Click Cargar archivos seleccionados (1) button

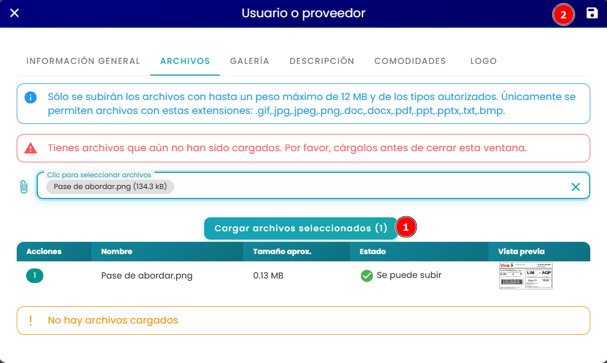(301, 228)
